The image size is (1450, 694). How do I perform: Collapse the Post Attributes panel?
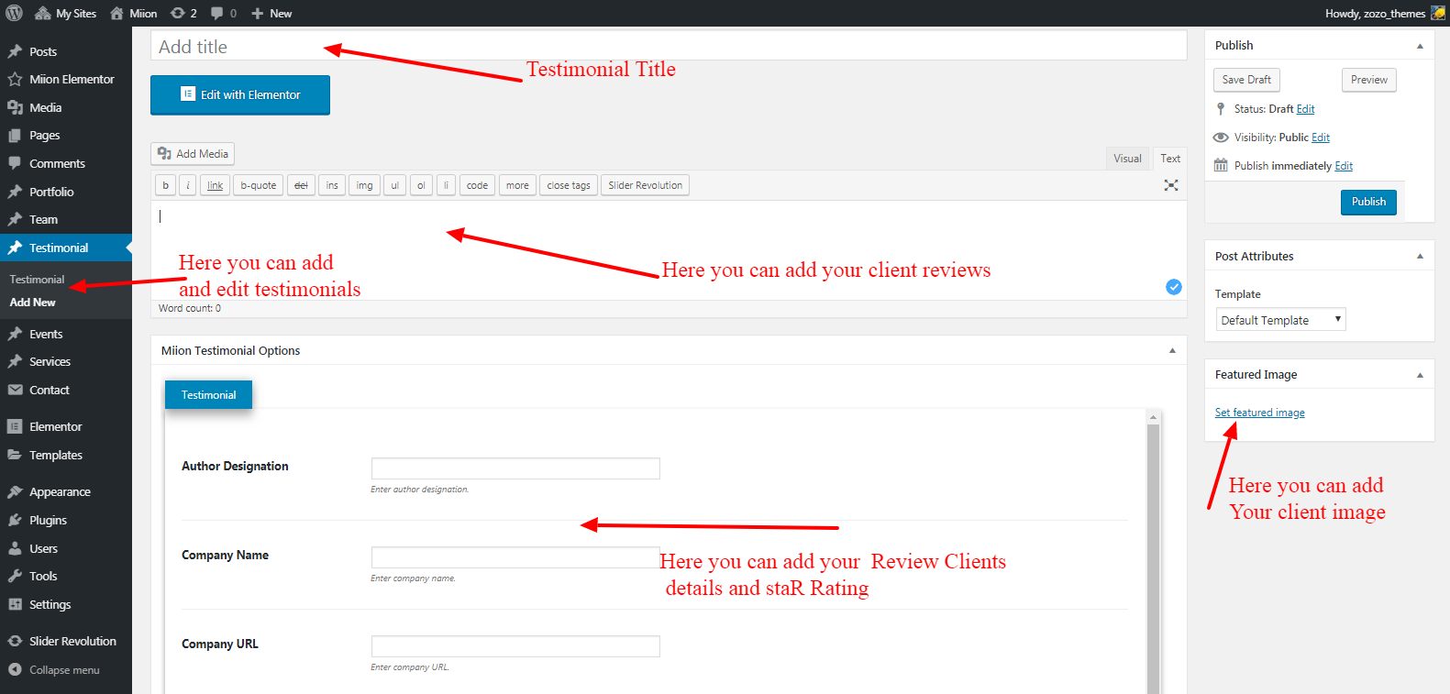click(1420, 257)
